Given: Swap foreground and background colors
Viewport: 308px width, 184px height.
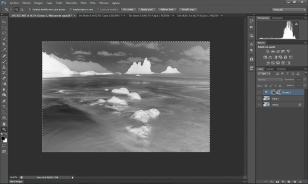Looking at the screenshot, I should 6,134.
